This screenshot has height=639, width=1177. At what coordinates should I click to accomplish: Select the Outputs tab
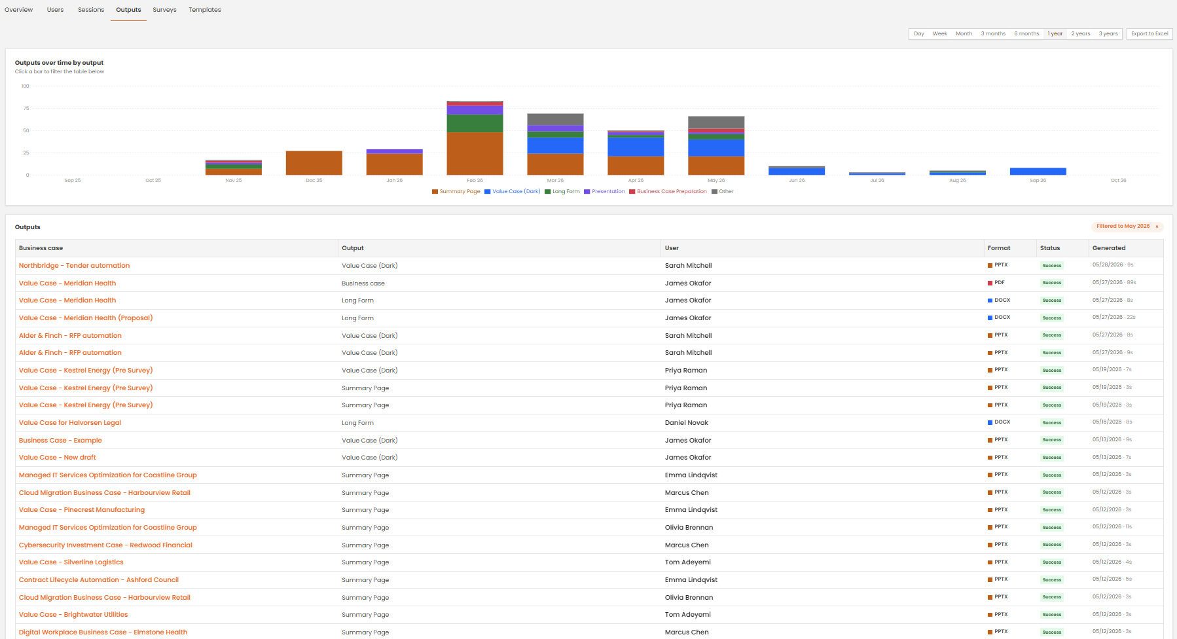click(x=128, y=10)
